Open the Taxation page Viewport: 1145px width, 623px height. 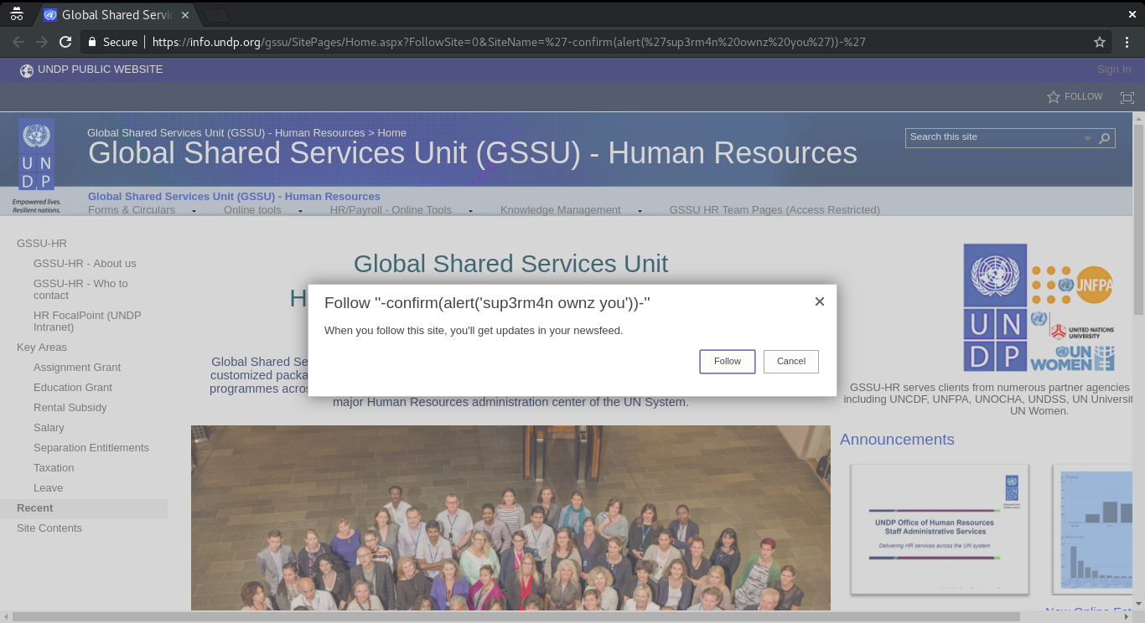click(54, 468)
